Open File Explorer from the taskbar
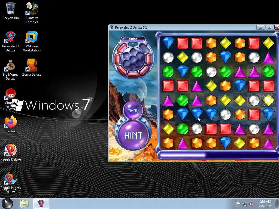This screenshot has width=279, height=209. [24, 204]
